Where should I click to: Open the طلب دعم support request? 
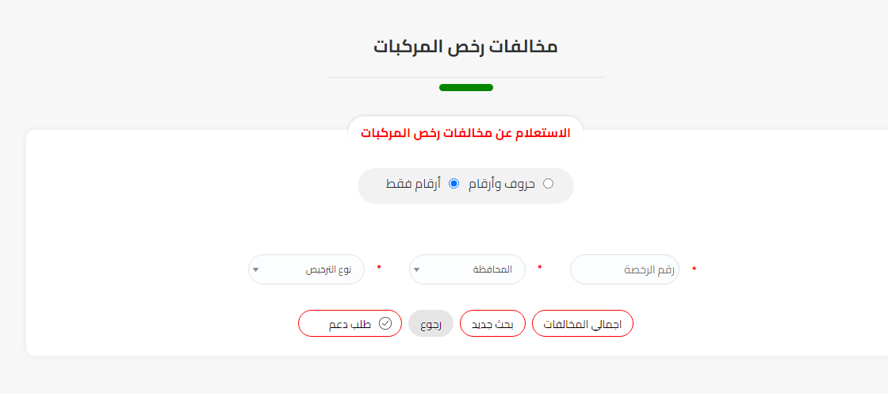pos(350,323)
